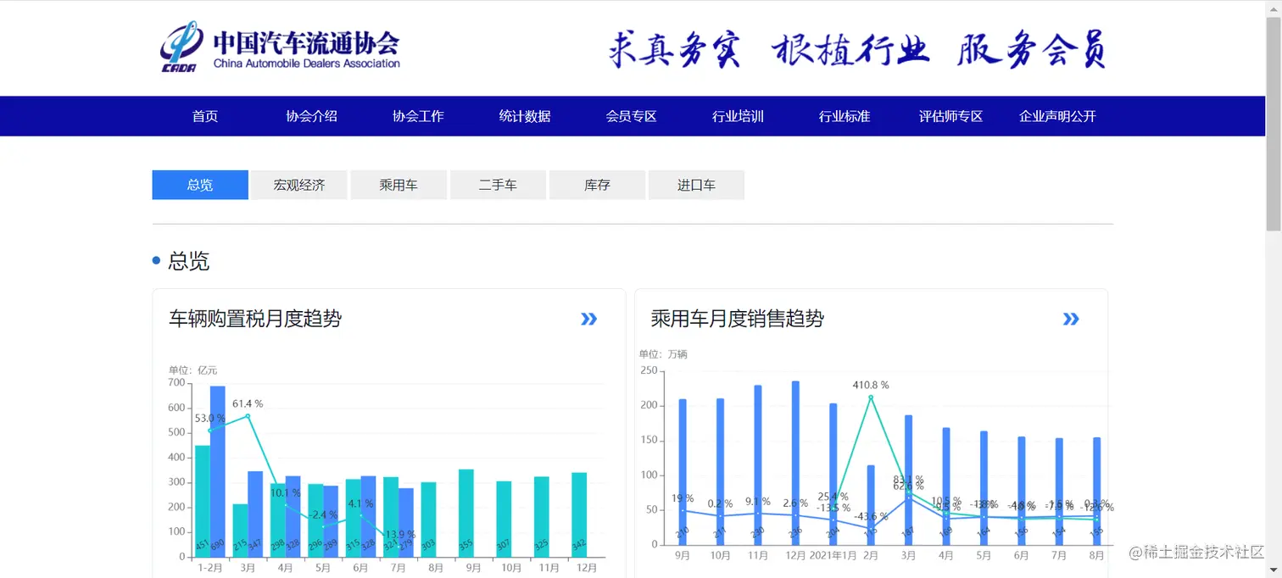Switch to the 二手车 tab

(498, 185)
